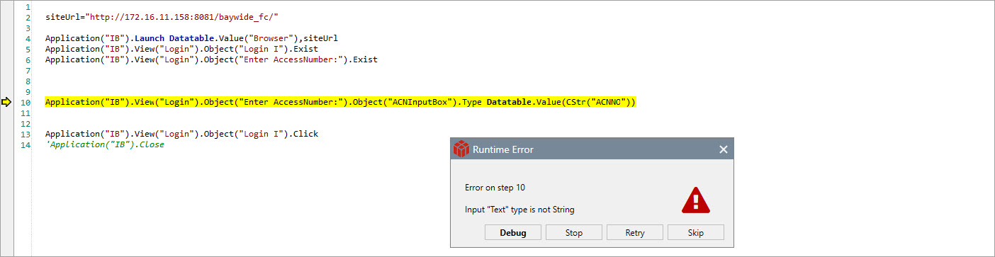The height and width of the screenshot is (257, 995).
Task: Click the "Input Text type is not String" text
Action: click(x=519, y=210)
